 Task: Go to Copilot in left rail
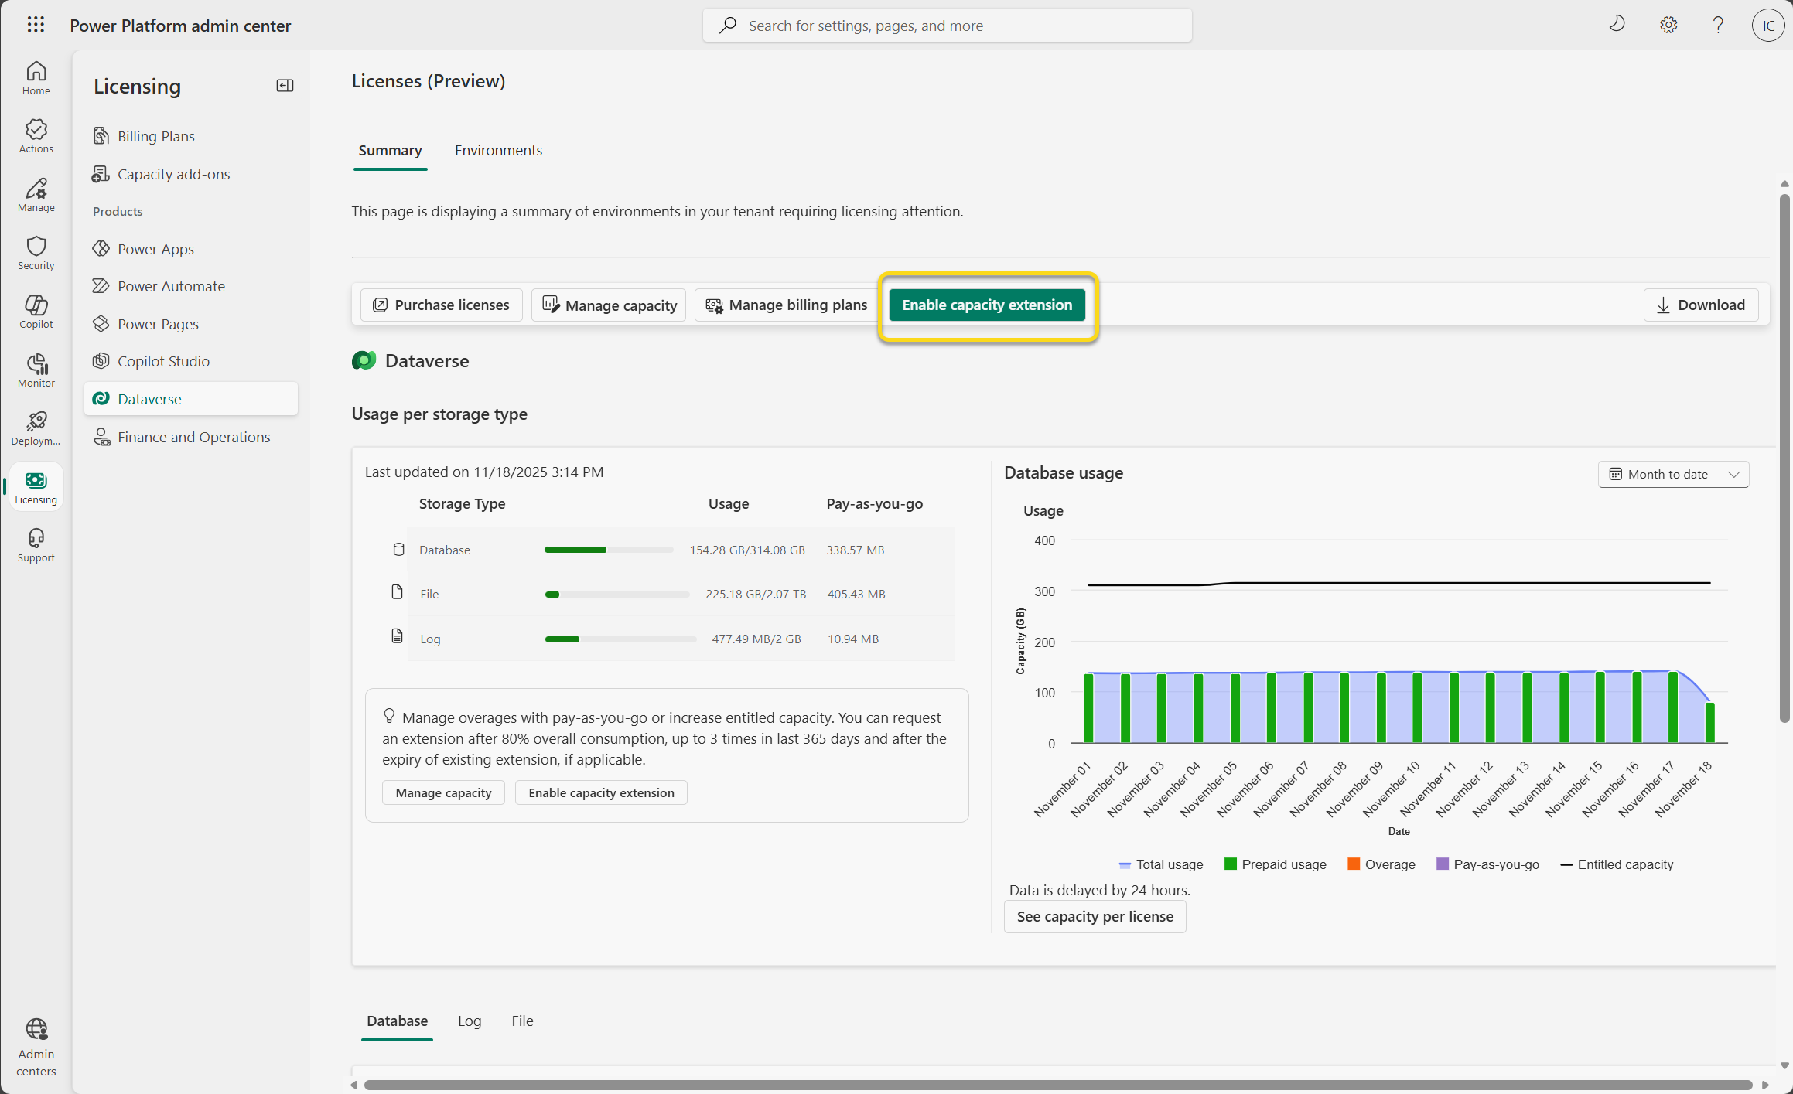(x=36, y=311)
